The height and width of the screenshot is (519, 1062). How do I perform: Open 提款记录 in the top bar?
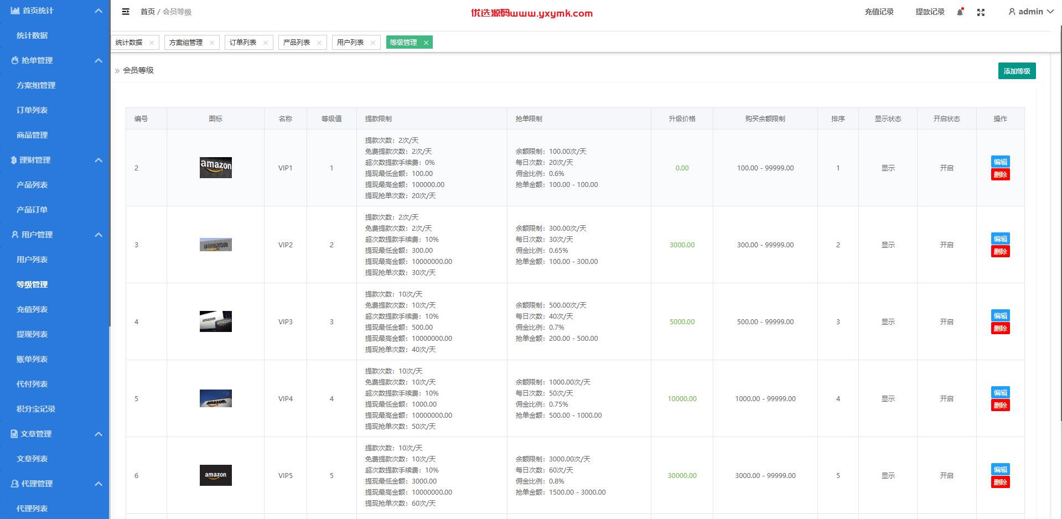pyautogui.click(x=930, y=12)
